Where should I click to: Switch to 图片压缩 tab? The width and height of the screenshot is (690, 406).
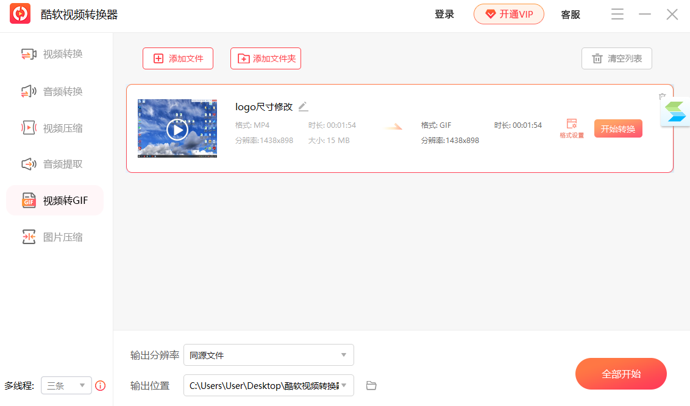click(55, 237)
